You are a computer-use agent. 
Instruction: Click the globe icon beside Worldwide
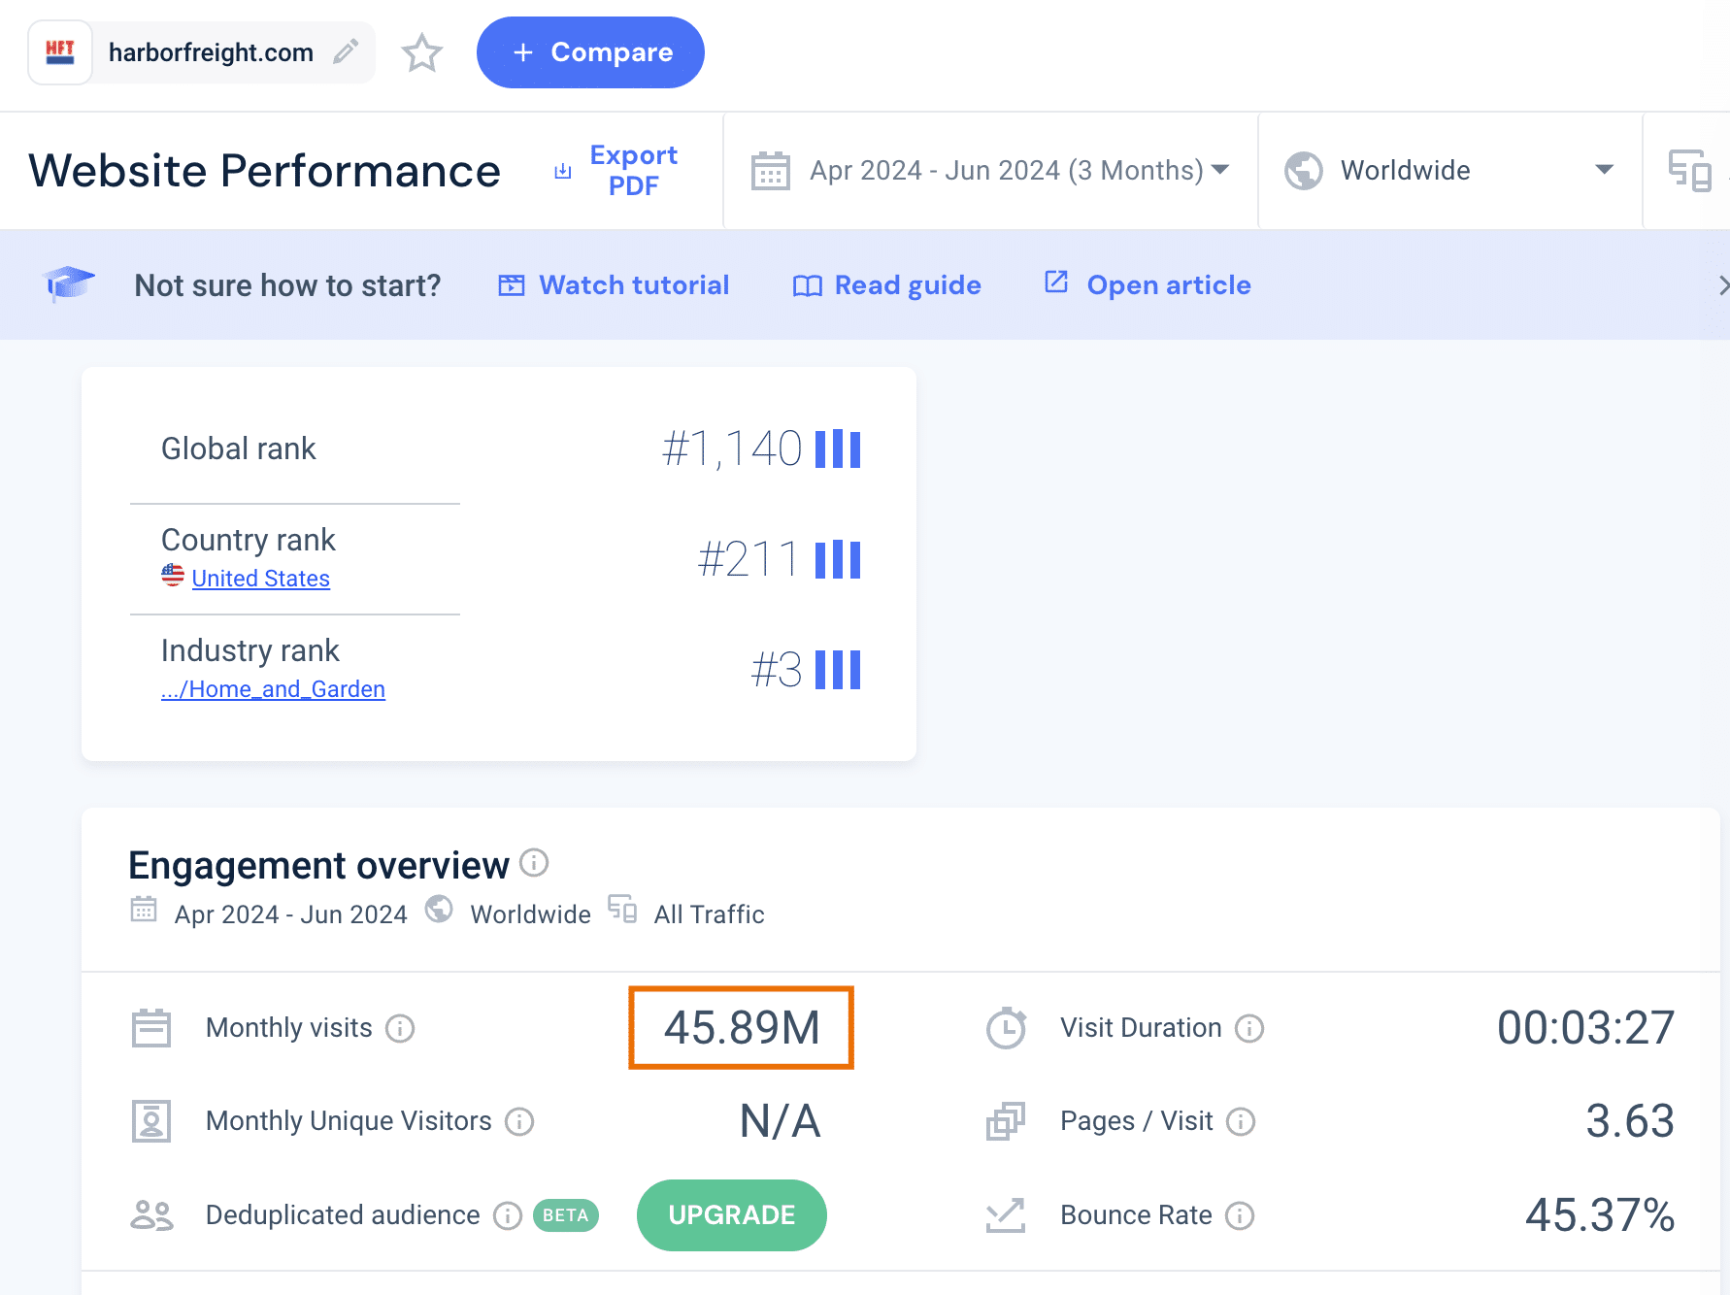pyautogui.click(x=1304, y=171)
